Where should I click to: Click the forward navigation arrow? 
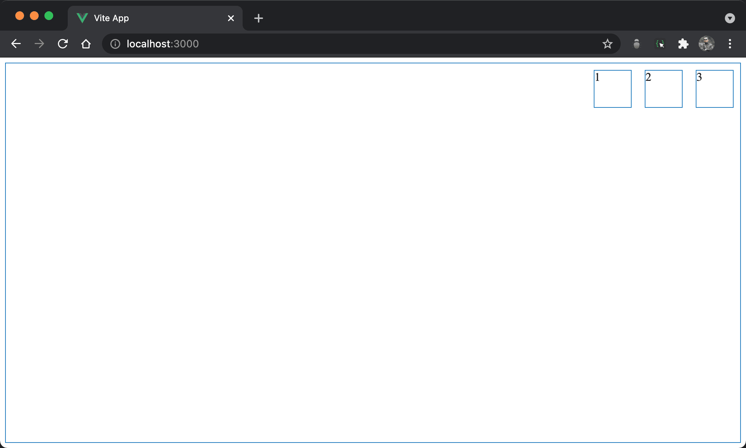click(39, 44)
